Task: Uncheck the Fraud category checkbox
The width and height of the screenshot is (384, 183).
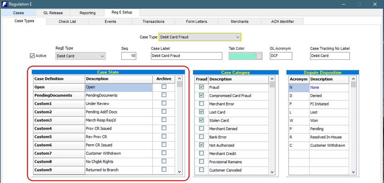Action: pyautogui.click(x=201, y=87)
